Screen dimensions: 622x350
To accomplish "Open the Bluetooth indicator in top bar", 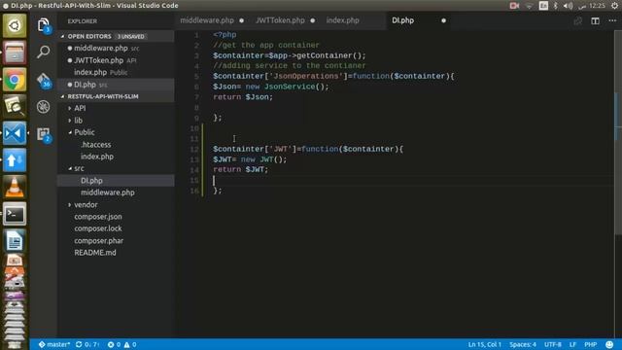I will coord(555,6).
